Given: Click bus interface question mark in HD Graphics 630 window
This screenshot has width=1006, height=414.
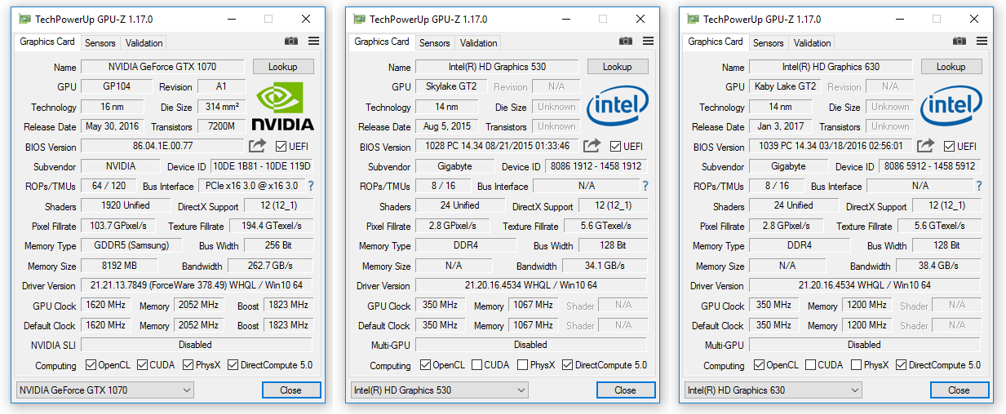Looking at the screenshot, I should tap(979, 186).
